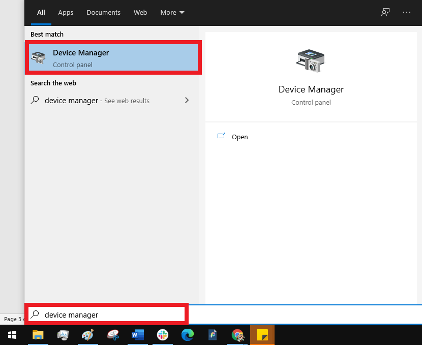The width and height of the screenshot is (422, 345).
Task: Open File Explorer from the taskbar
Action: [38, 335]
